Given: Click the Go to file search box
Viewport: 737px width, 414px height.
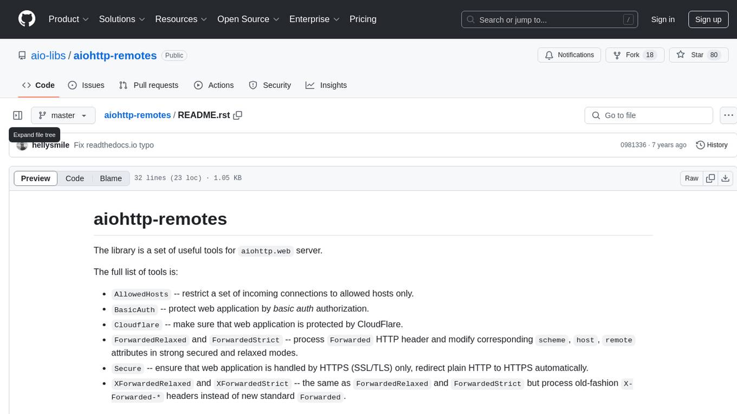Looking at the screenshot, I should (x=649, y=115).
